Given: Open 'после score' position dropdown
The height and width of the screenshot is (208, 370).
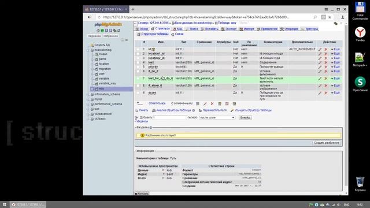Looking at the screenshot, I should [x=217, y=117].
